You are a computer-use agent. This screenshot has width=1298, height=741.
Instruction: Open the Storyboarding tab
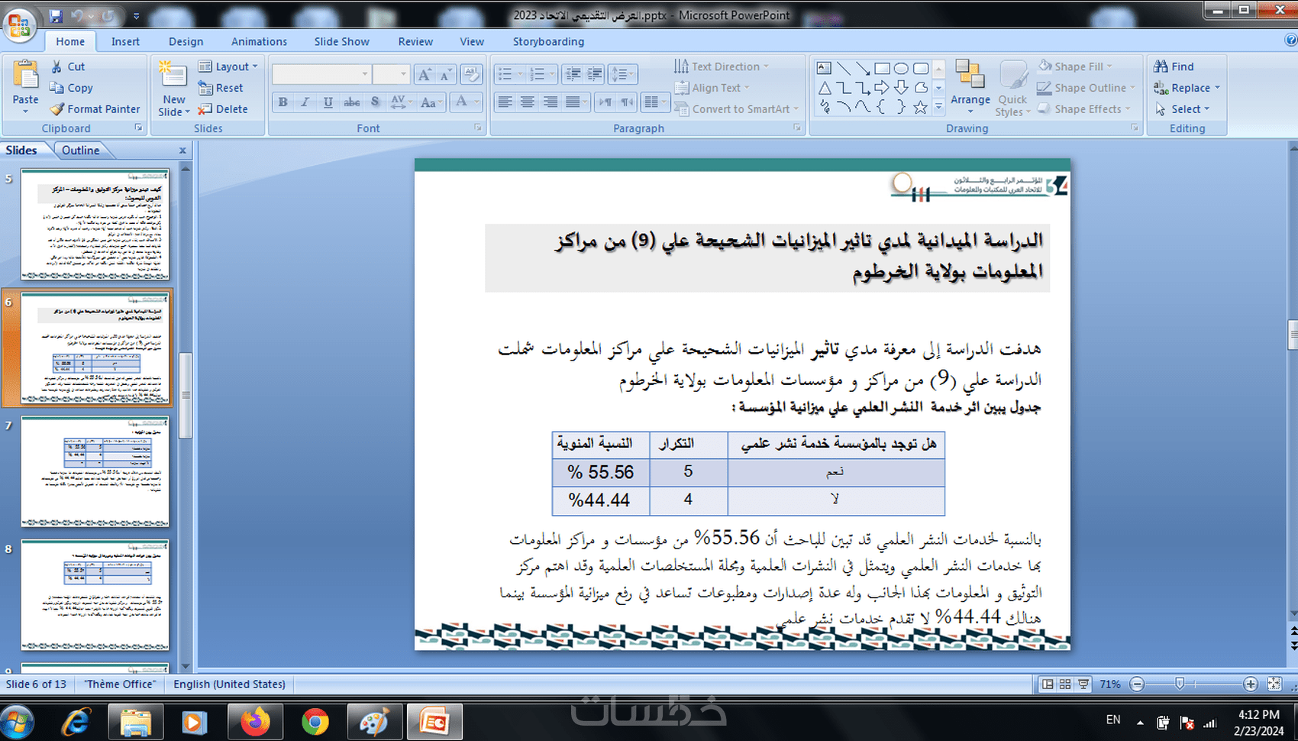pos(548,41)
